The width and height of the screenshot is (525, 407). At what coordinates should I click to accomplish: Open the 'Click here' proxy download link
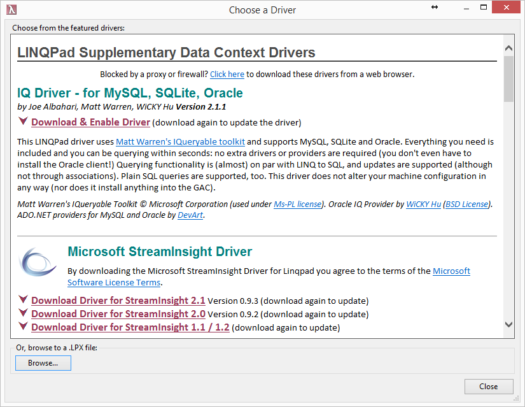click(227, 74)
